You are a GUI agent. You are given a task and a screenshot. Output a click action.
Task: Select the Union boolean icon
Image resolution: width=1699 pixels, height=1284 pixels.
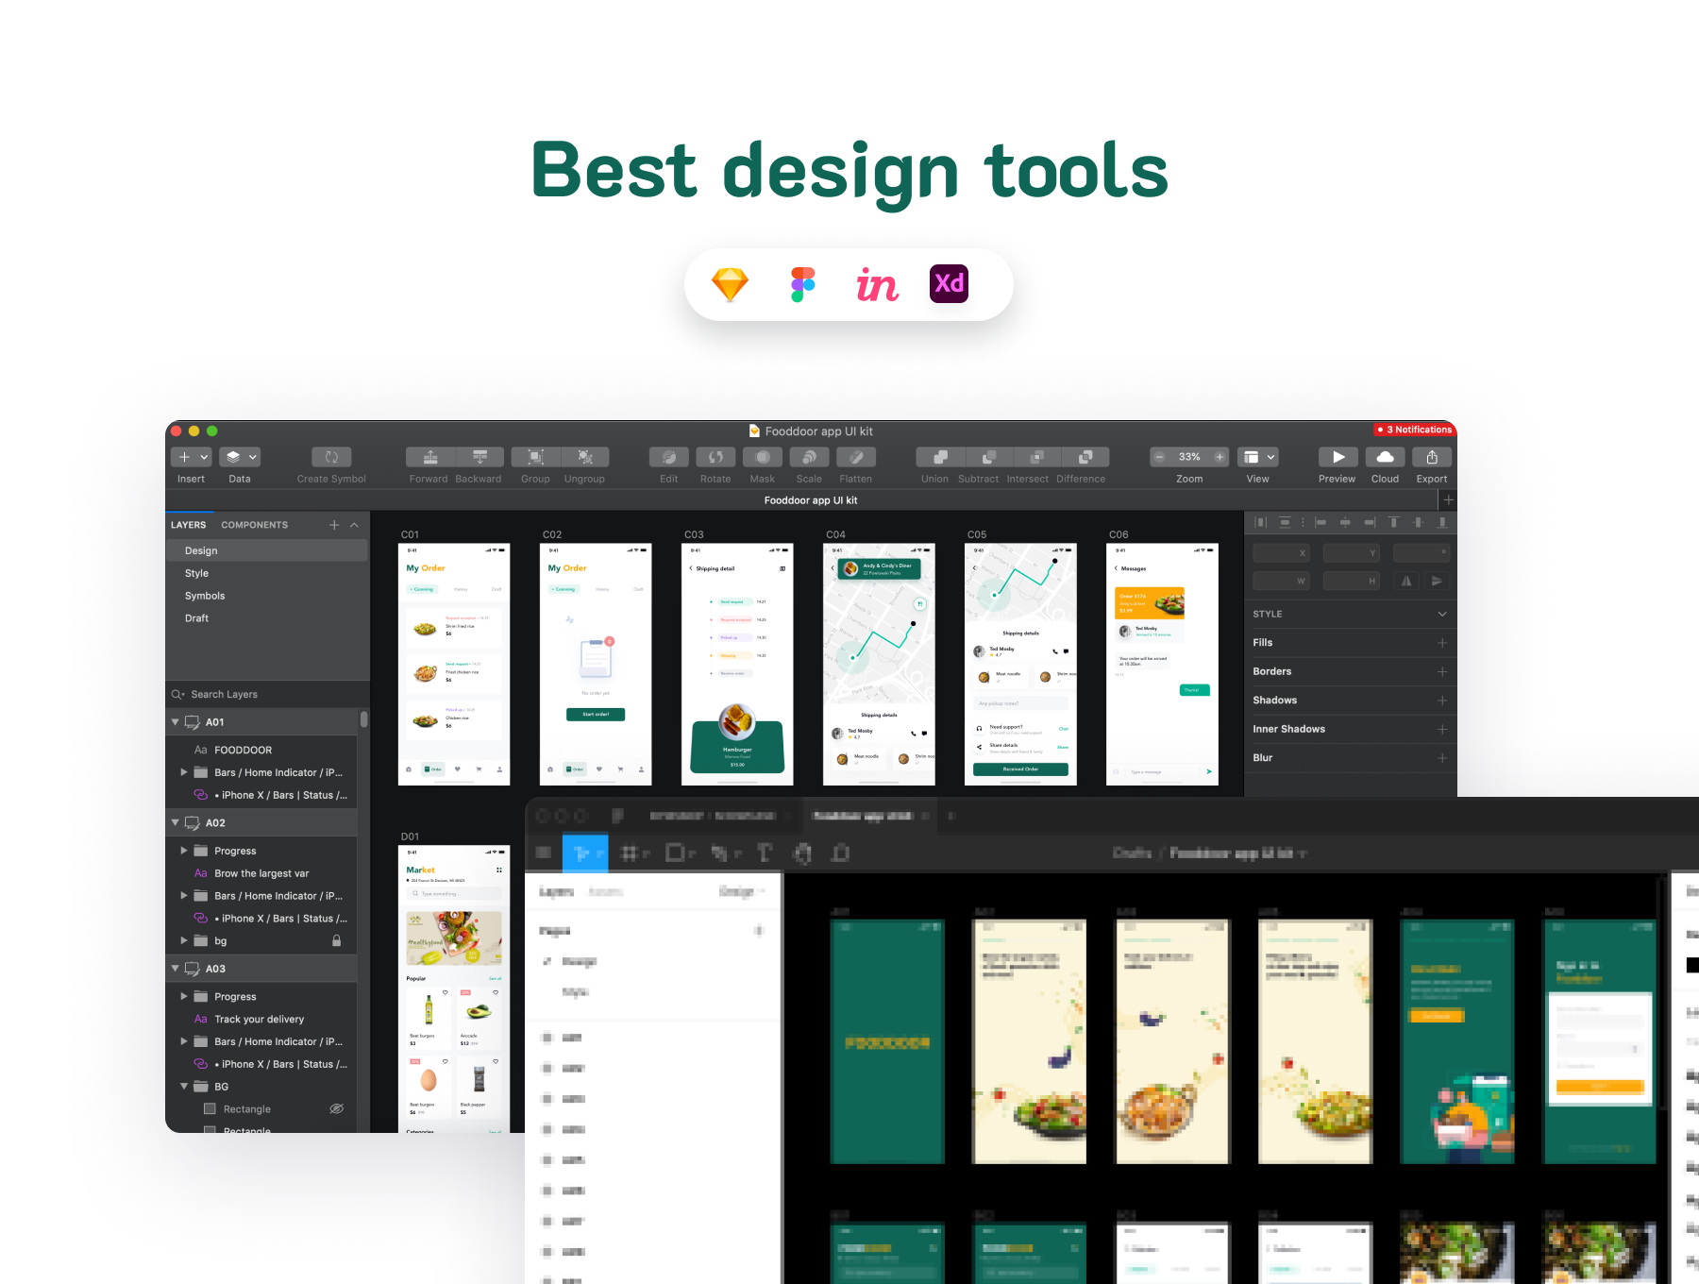click(939, 457)
